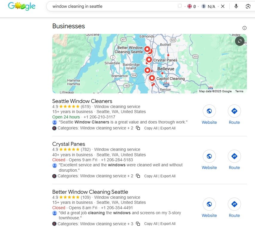Image resolution: width=255 pixels, height=230 pixels.
Task: Click the Google logo
Action: 21,6
